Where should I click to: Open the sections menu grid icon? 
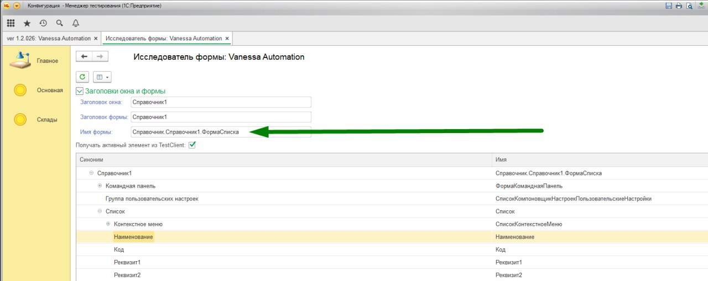[x=11, y=23]
